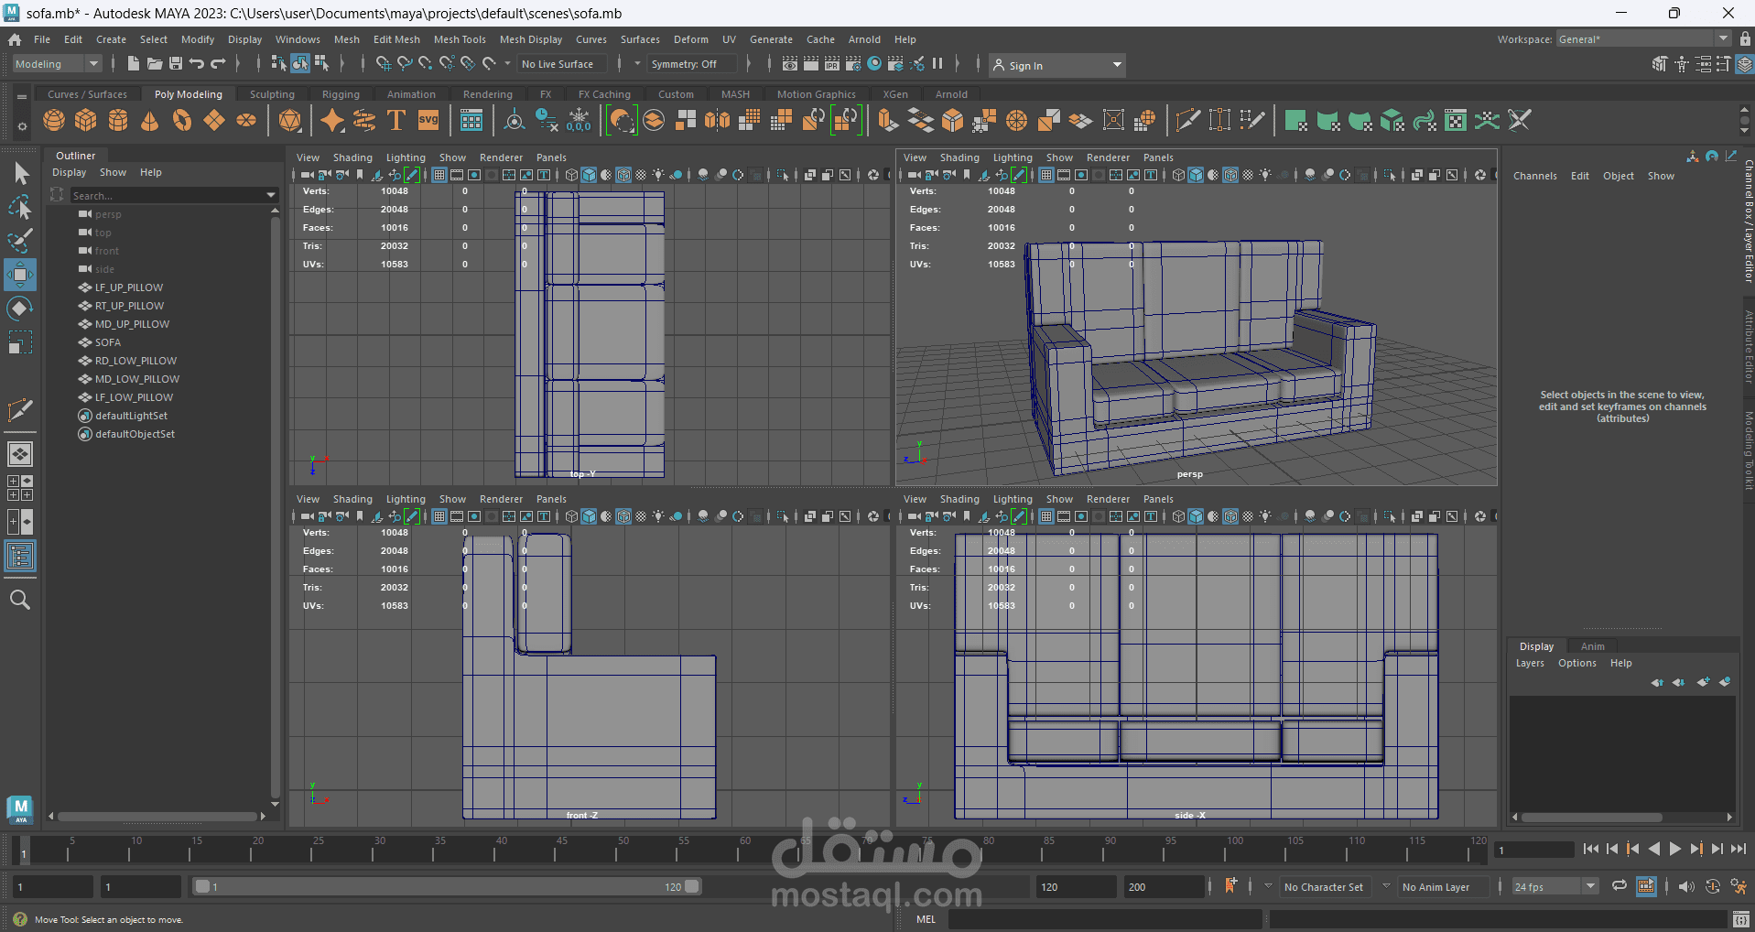Open the Symmetry: Off dropdown
The height and width of the screenshot is (932, 1755).
point(691,64)
